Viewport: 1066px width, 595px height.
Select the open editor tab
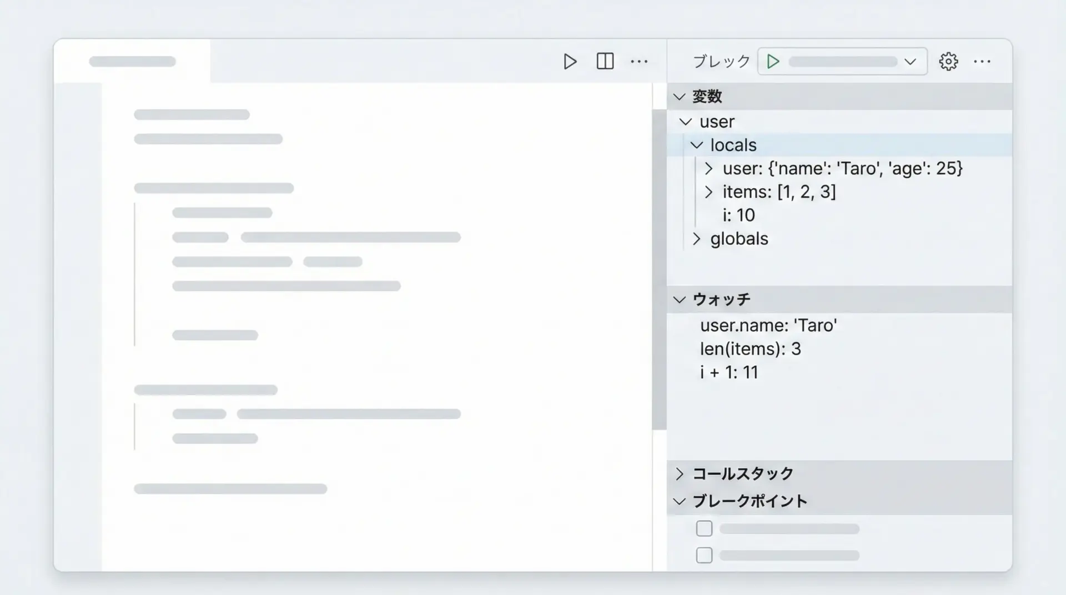point(132,61)
